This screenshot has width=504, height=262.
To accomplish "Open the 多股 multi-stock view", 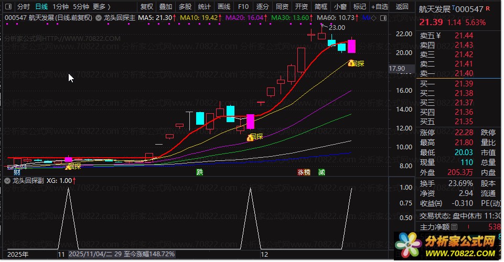I will 185,6.
